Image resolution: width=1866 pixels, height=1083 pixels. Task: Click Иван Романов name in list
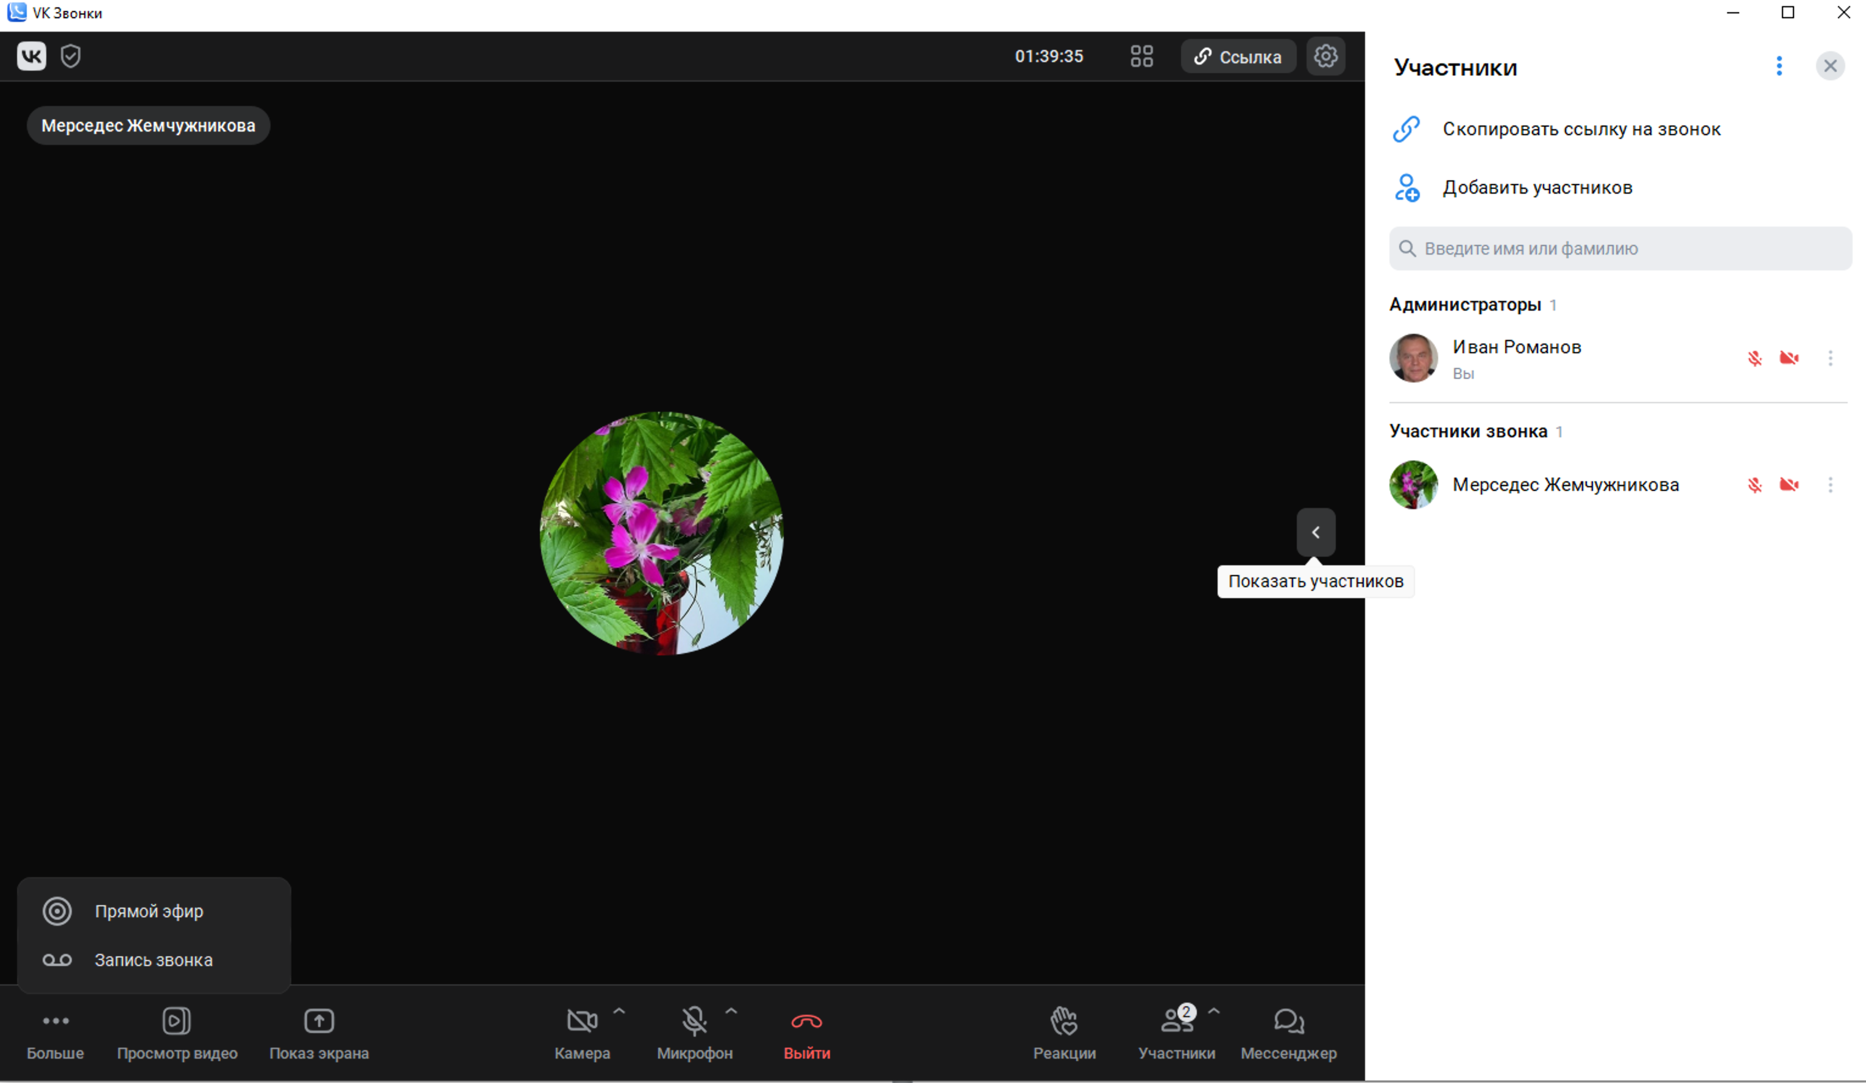(1516, 347)
